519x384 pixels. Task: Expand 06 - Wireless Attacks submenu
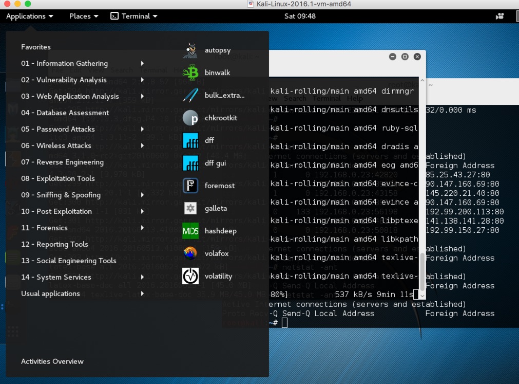[142, 145]
